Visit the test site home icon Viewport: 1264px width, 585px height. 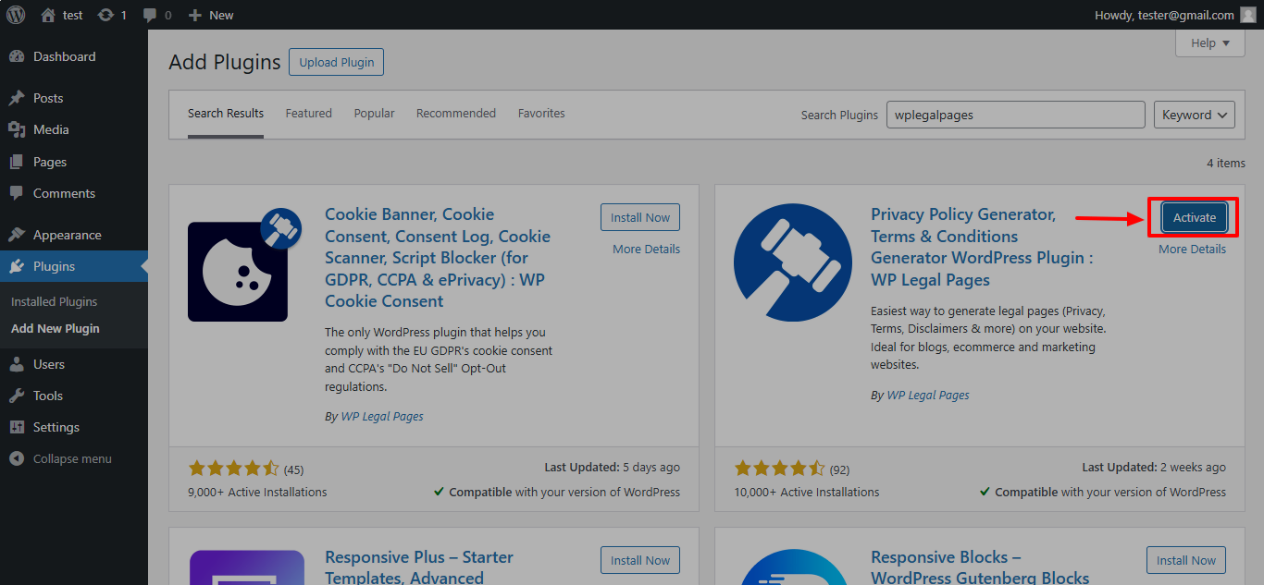(x=48, y=15)
